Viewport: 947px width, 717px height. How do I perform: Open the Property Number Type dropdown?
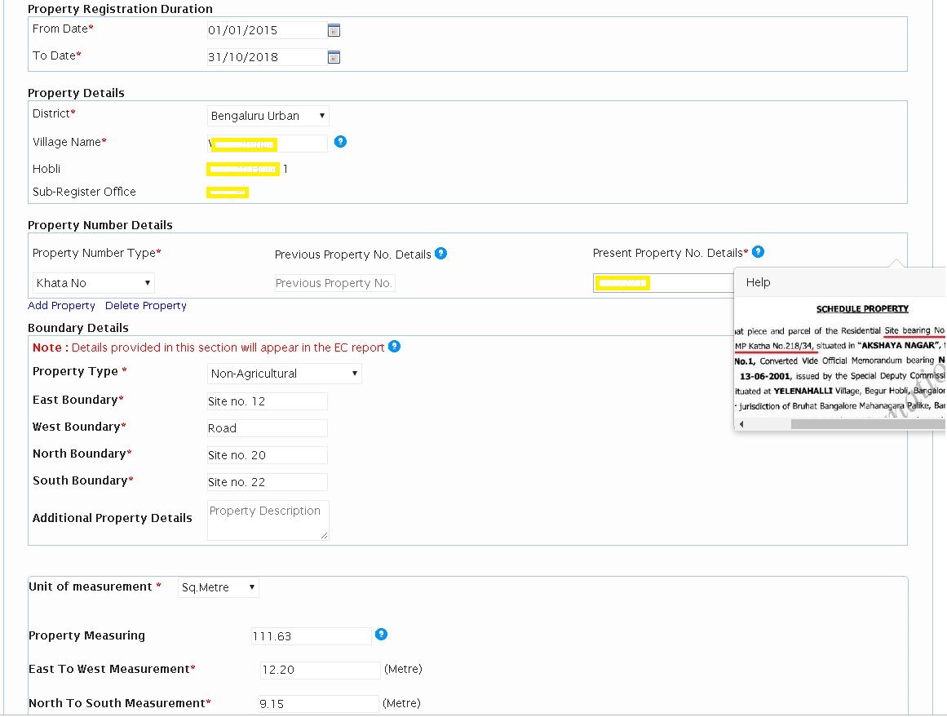coord(92,282)
